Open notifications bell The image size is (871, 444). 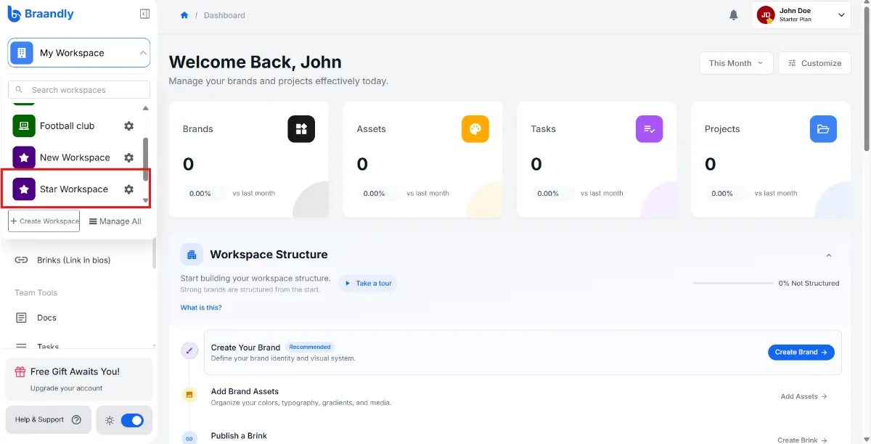pos(734,15)
